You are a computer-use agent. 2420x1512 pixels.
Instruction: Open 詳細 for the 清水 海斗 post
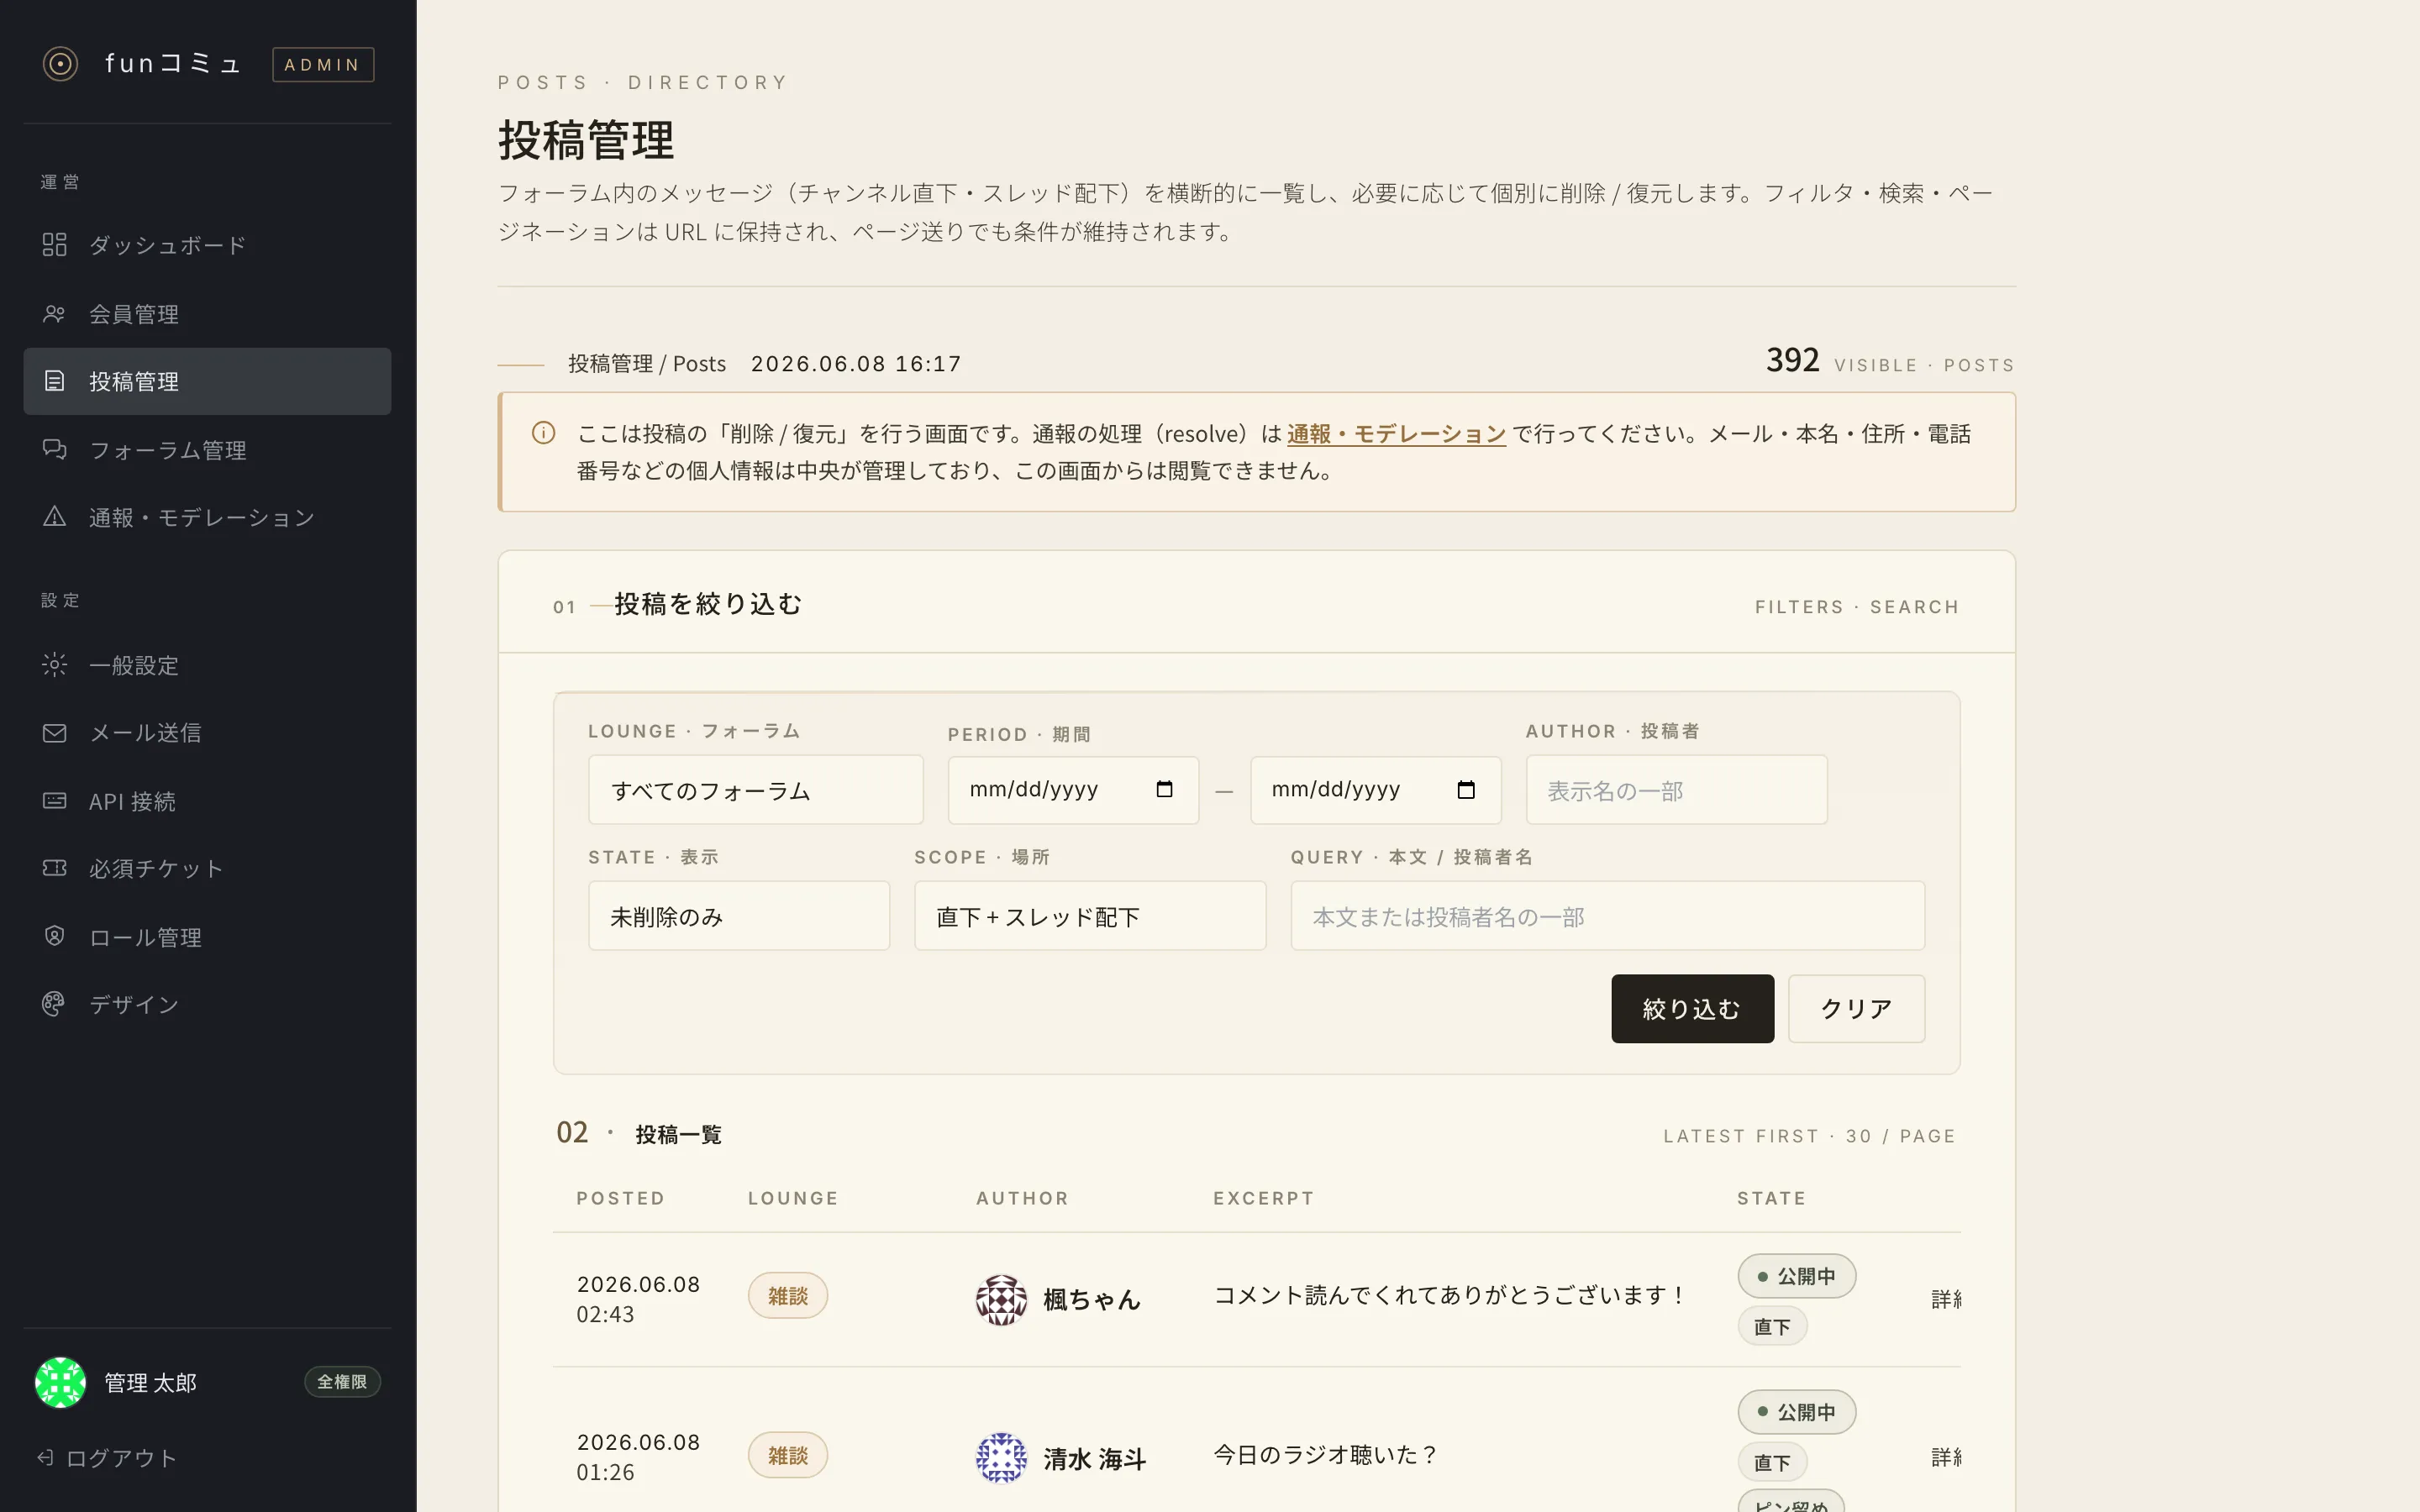[x=1946, y=1457]
